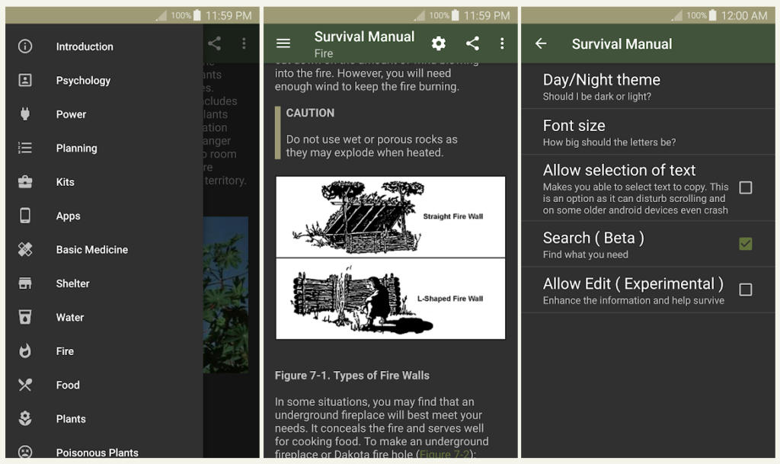Screen dimensions: 780x464
Task: Click the CAUTION heading text
Action: pyautogui.click(x=310, y=113)
